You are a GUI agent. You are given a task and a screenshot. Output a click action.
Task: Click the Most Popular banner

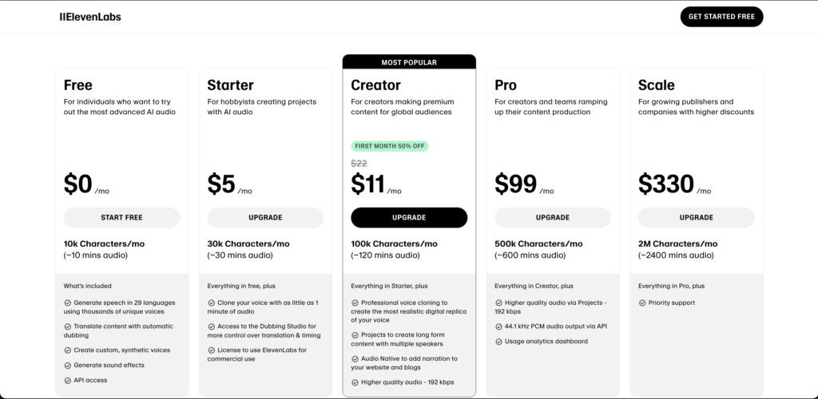coord(409,61)
